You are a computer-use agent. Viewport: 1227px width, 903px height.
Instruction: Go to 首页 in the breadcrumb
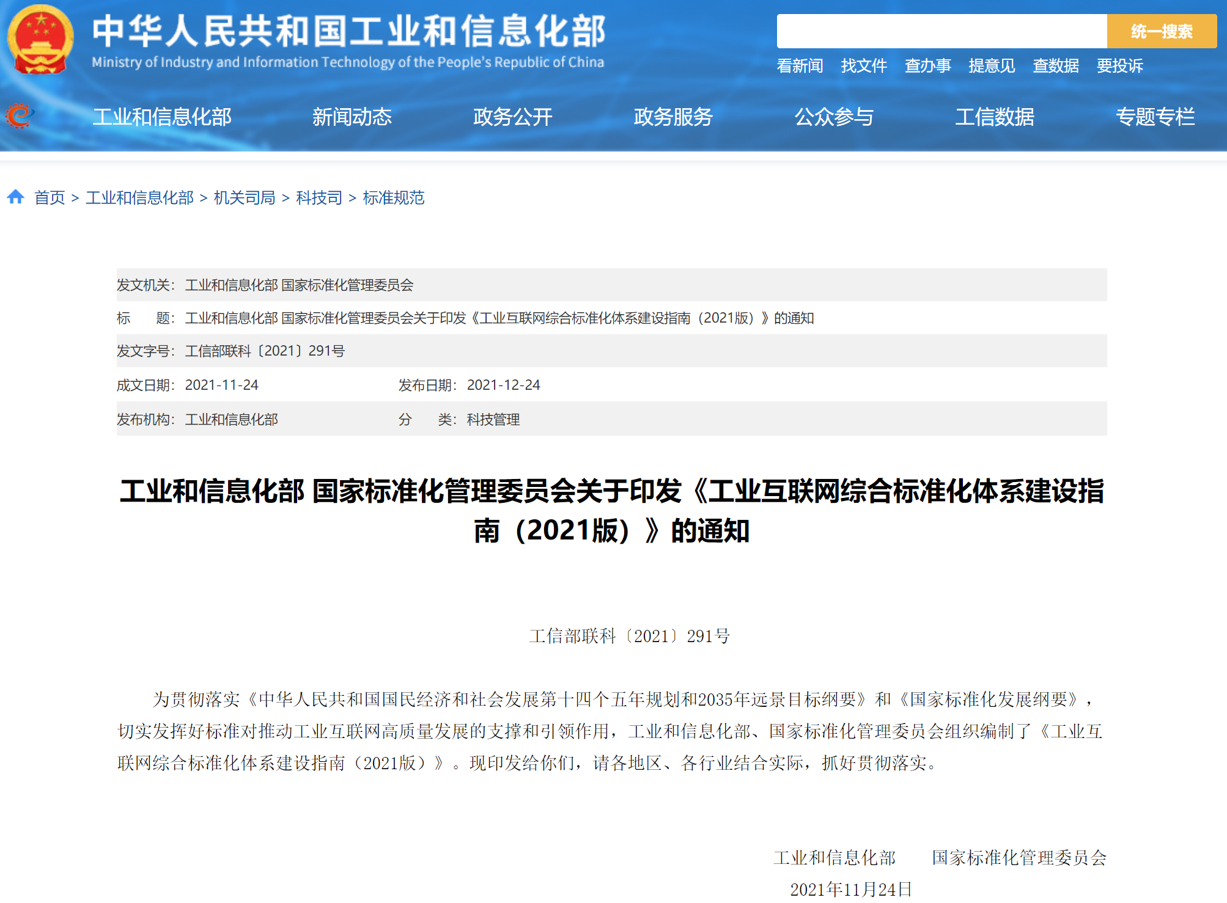50,197
